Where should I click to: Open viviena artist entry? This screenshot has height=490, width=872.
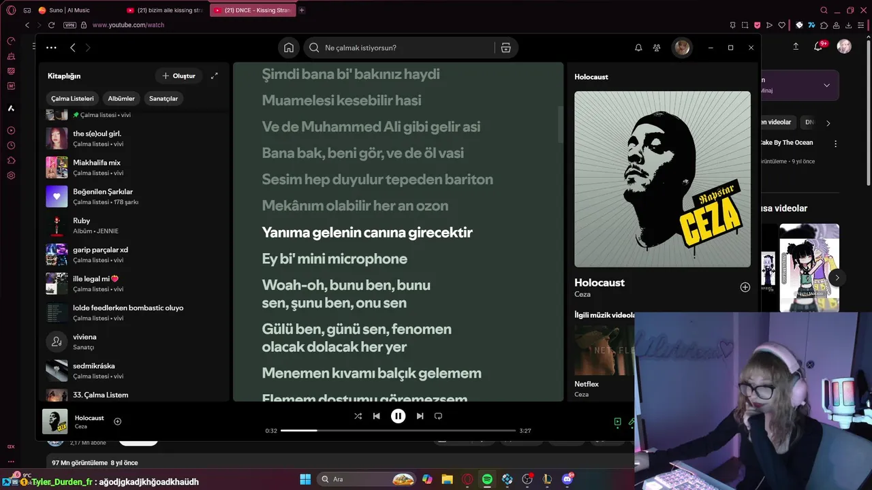135,342
